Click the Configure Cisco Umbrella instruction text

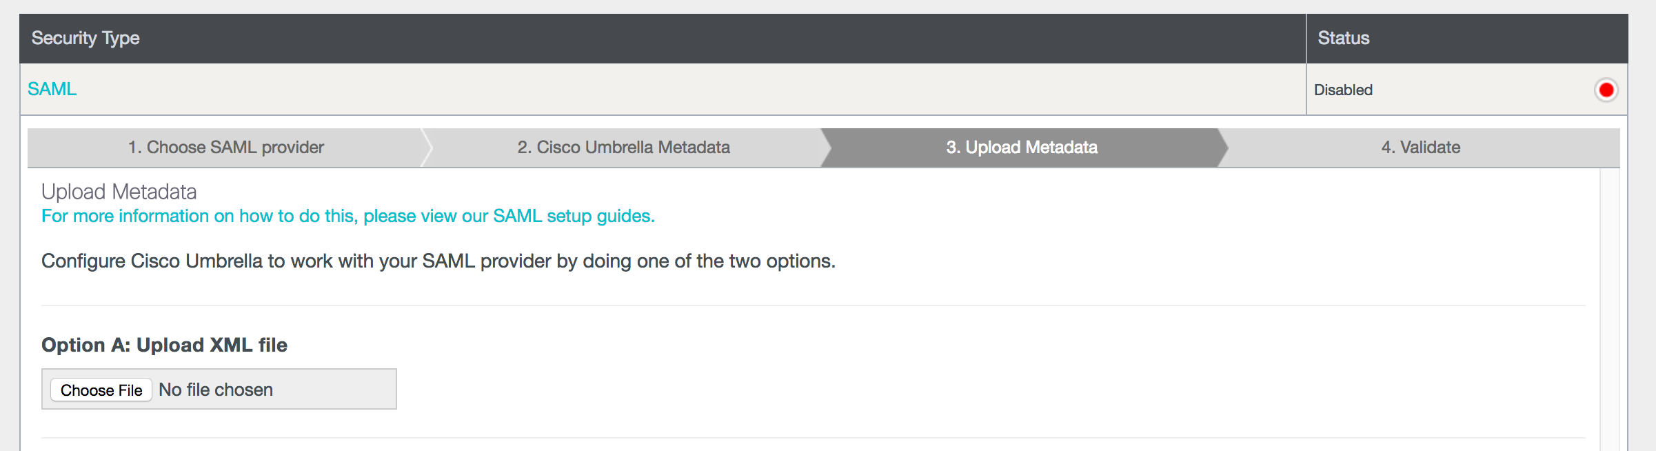tap(438, 261)
